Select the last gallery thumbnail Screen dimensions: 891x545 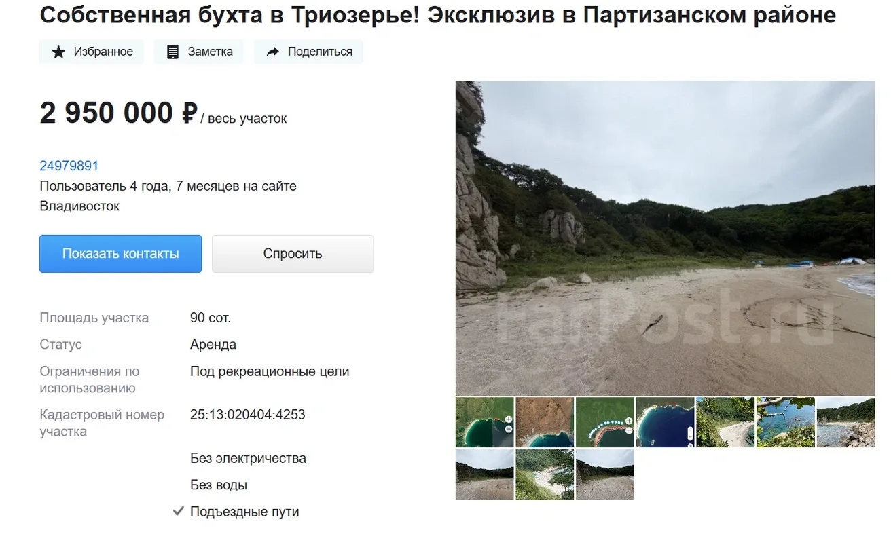coord(604,474)
